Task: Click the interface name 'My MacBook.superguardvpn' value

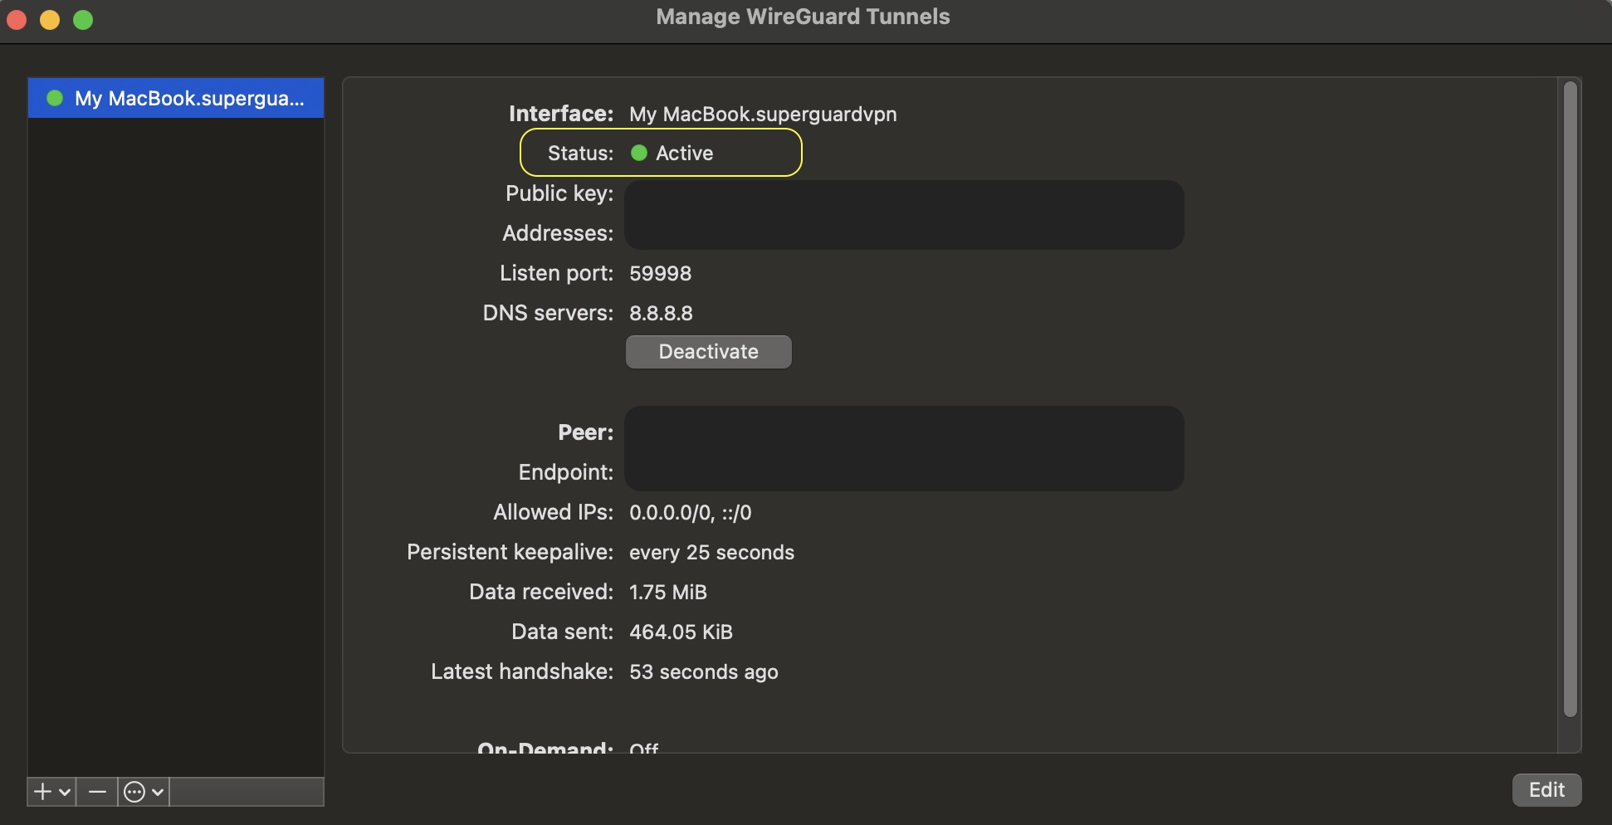Action: pos(763,114)
